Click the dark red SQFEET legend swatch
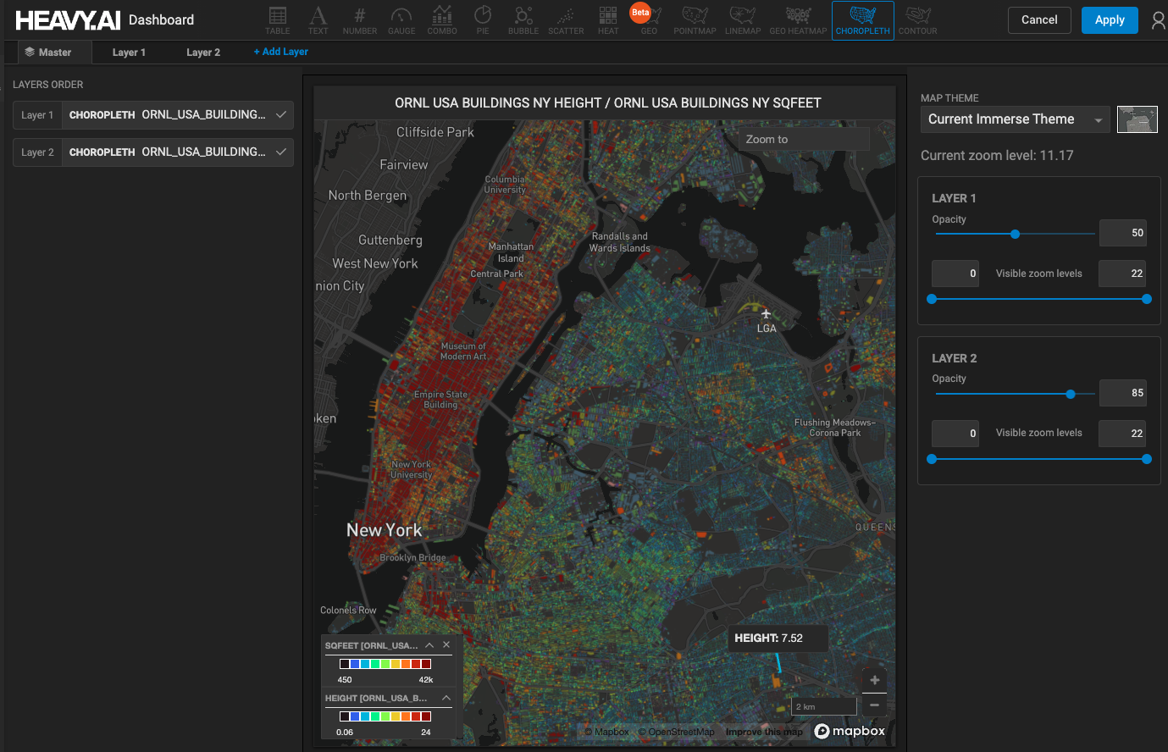The image size is (1168, 752). 426,664
